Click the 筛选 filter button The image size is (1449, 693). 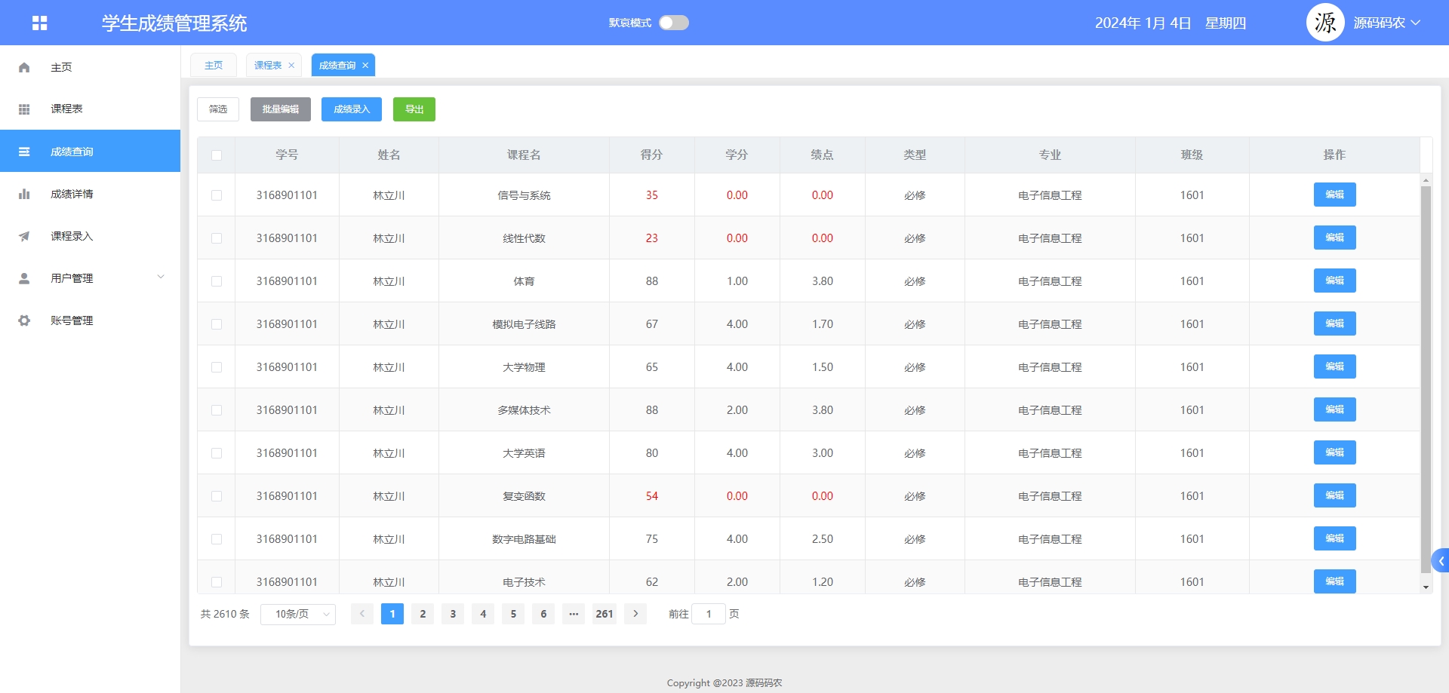tap(218, 109)
